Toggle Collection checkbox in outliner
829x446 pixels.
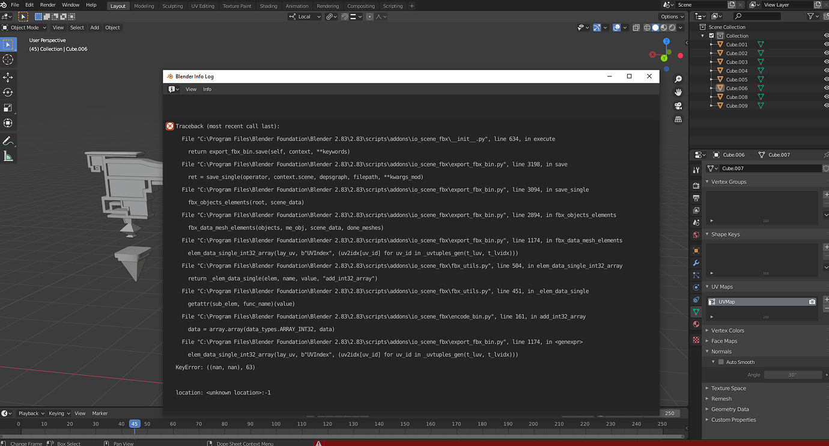click(x=712, y=35)
